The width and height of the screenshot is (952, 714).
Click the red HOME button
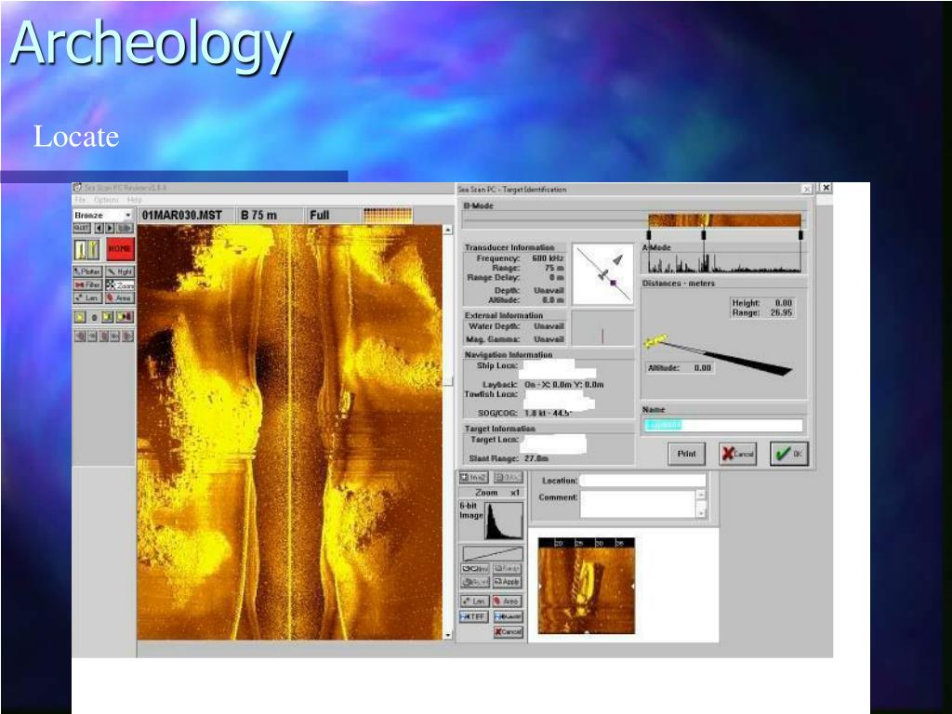point(120,249)
